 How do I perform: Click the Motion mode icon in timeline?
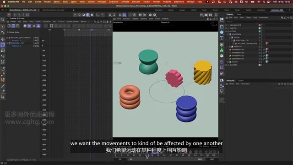[17, 26]
